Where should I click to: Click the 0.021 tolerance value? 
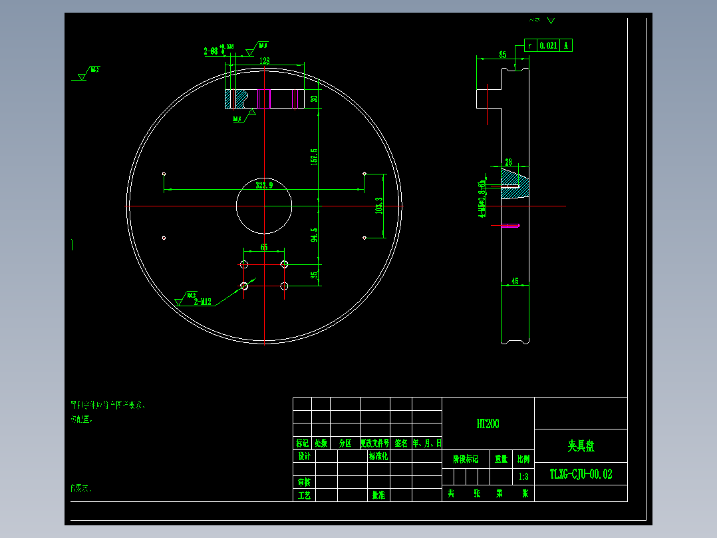coord(548,45)
